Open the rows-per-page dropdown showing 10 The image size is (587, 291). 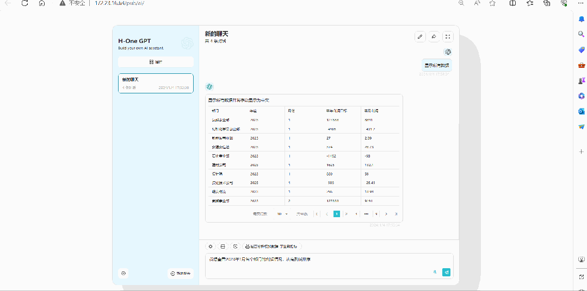[282, 214]
